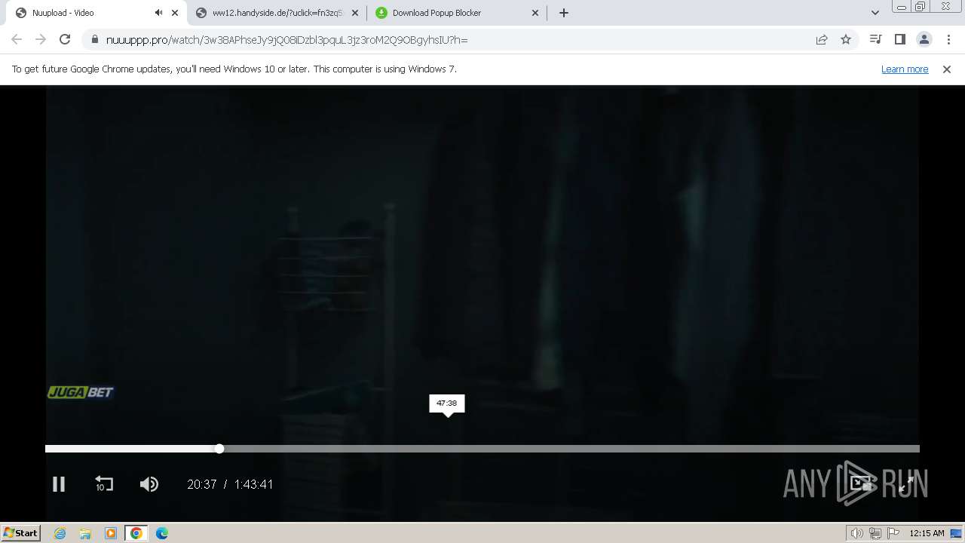Screen dimensions: 965x543
Task: Dismiss the Chrome update infobar
Action: point(947,69)
